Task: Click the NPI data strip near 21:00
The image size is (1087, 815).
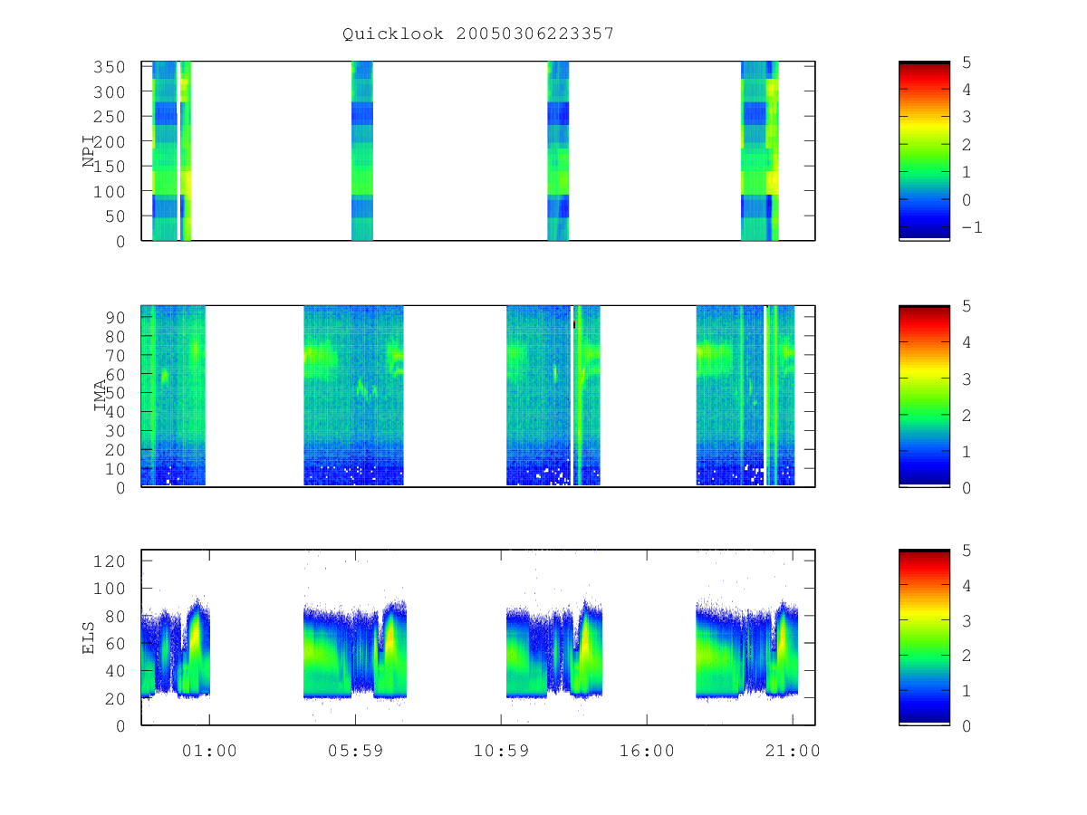Action: pyautogui.click(x=759, y=150)
